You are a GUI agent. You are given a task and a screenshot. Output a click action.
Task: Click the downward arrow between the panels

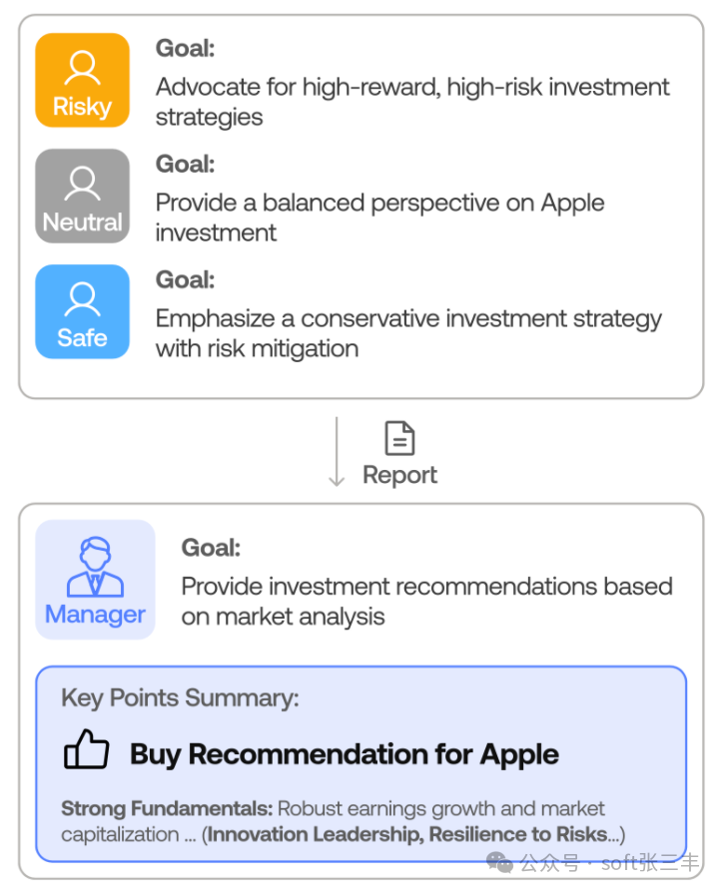tap(337, 451)
